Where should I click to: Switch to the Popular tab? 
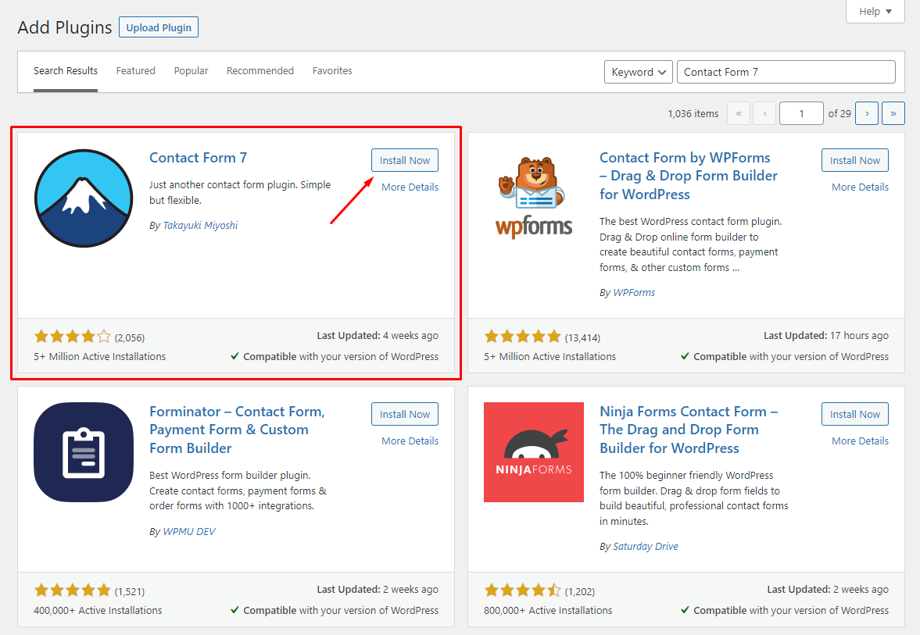tap(191, 71)
